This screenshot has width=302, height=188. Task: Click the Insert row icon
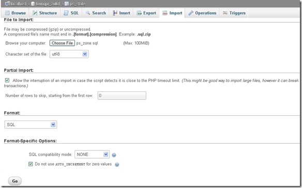click(x=115, y=13)
